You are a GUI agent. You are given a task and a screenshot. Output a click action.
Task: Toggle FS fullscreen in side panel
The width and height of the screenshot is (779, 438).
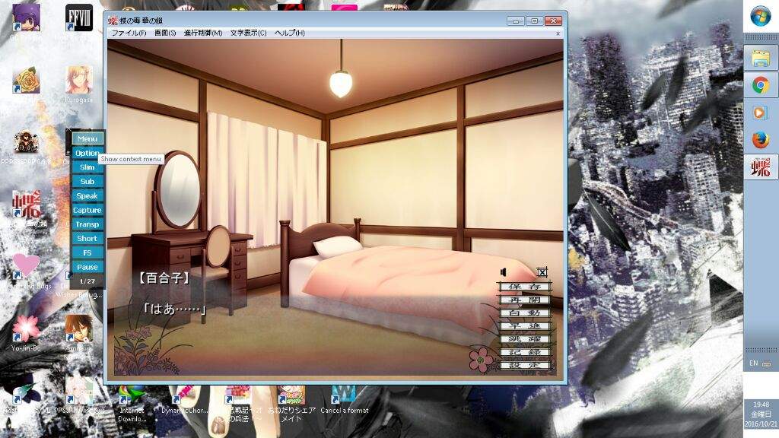click(87, 252)
